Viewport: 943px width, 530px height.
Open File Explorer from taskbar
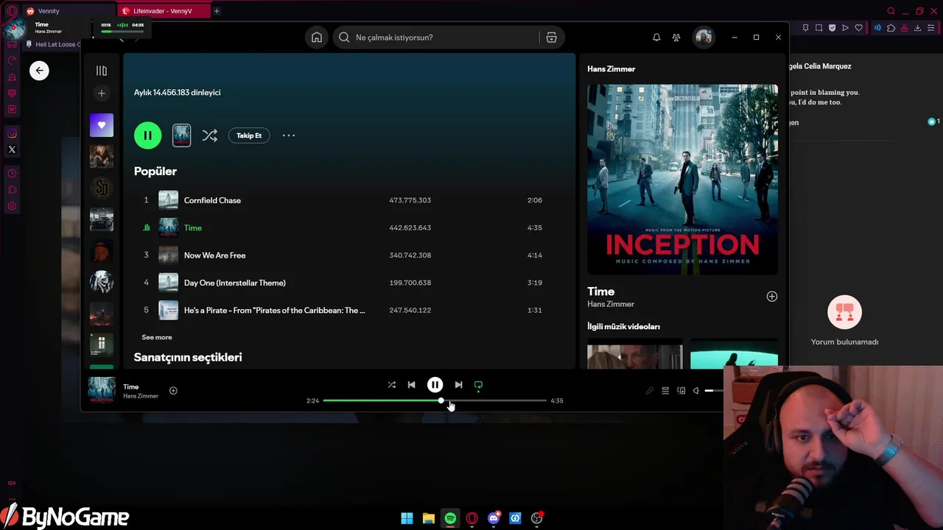(x=428, y=518)
